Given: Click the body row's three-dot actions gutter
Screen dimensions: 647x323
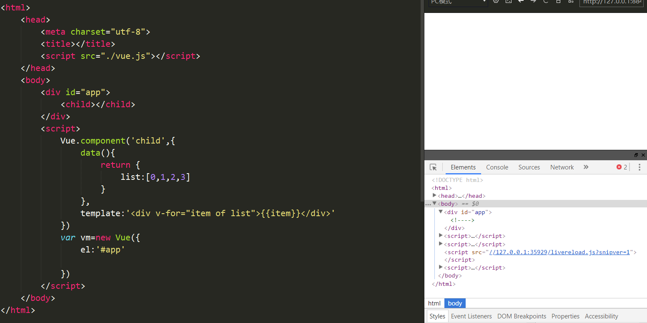Looking at the screenshot, I should (x=427, y=204).
